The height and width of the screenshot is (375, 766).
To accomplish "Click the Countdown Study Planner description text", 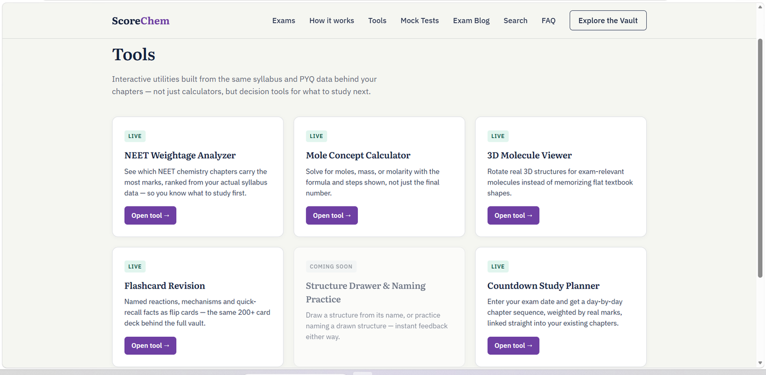I will [x=555, y=313].
